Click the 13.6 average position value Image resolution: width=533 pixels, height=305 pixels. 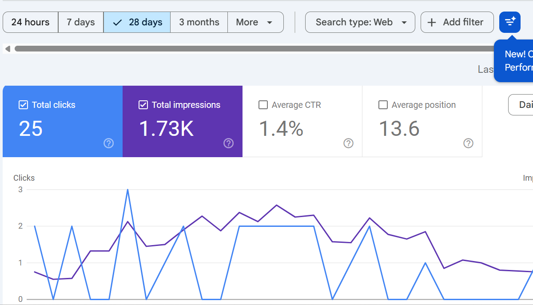[399, 129]
